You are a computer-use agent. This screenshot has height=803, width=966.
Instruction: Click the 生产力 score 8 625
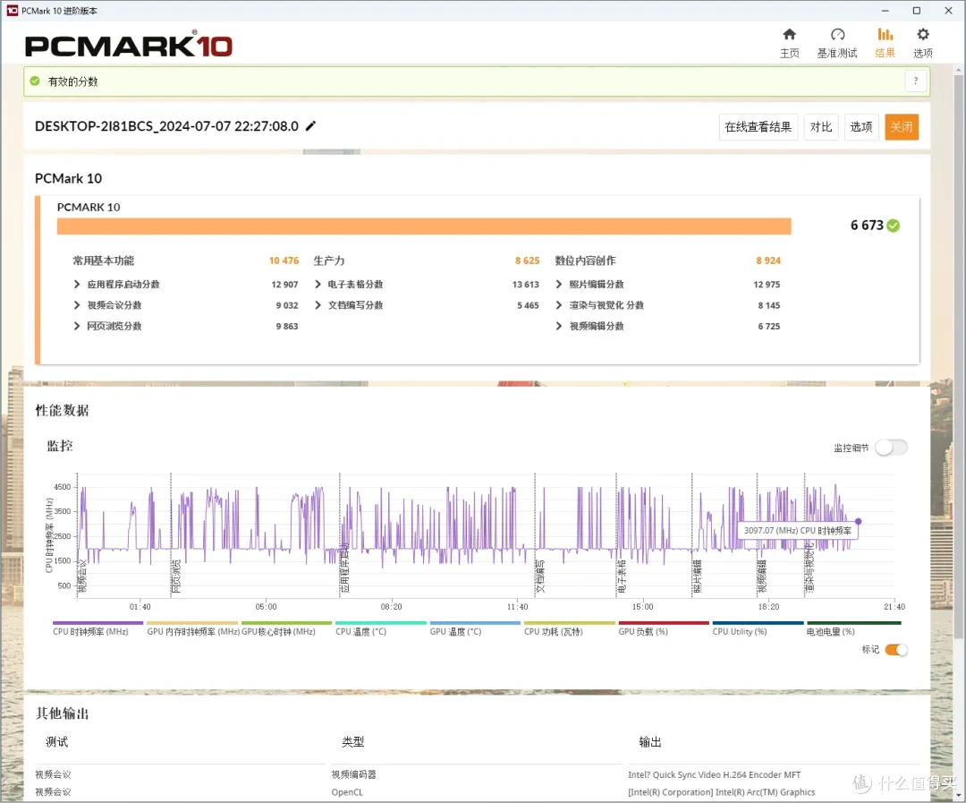528,261
